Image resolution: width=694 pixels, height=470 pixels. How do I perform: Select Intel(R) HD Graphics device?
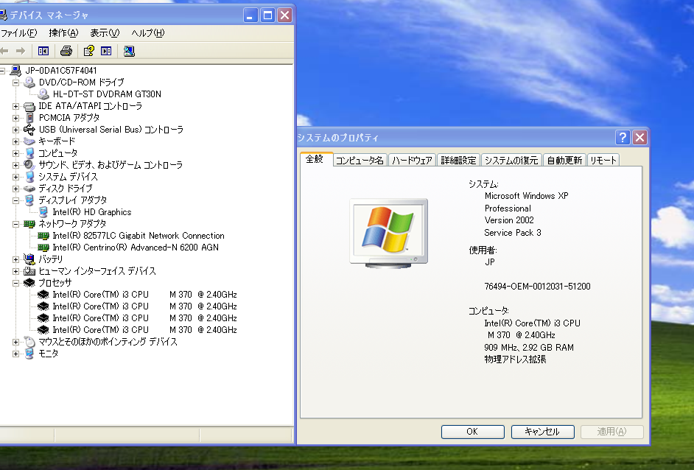coord(92,212)
